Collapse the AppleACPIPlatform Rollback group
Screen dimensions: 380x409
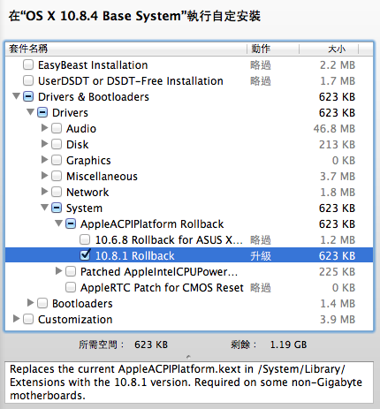(x=58, y=223)
